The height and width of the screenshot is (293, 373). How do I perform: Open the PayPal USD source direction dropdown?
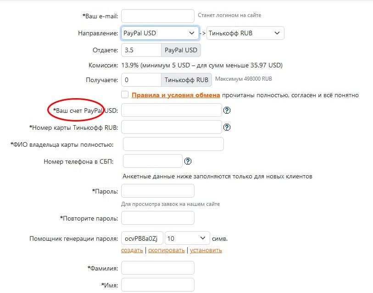[160, 33]
